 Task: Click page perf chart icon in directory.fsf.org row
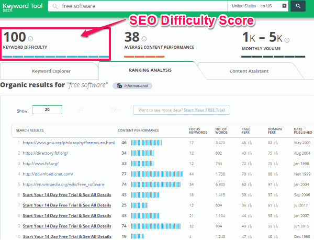tap(250, 153)
